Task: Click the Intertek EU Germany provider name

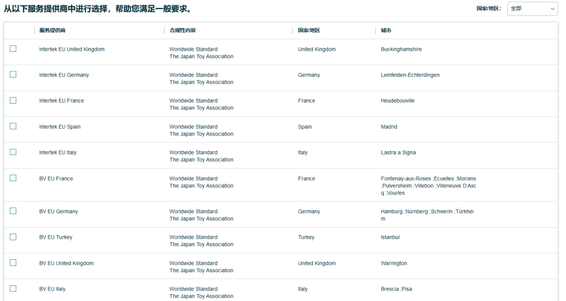Action: (64, 75)
